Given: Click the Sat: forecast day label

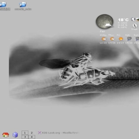Looking at the screenshot, I should point(128,35).
